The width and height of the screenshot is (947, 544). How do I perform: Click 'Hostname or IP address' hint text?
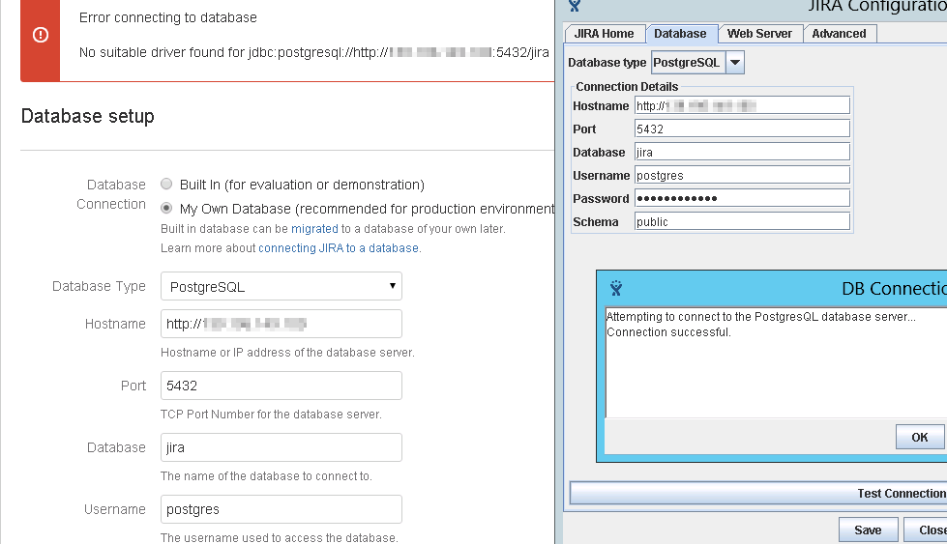[x=287, y=353]
